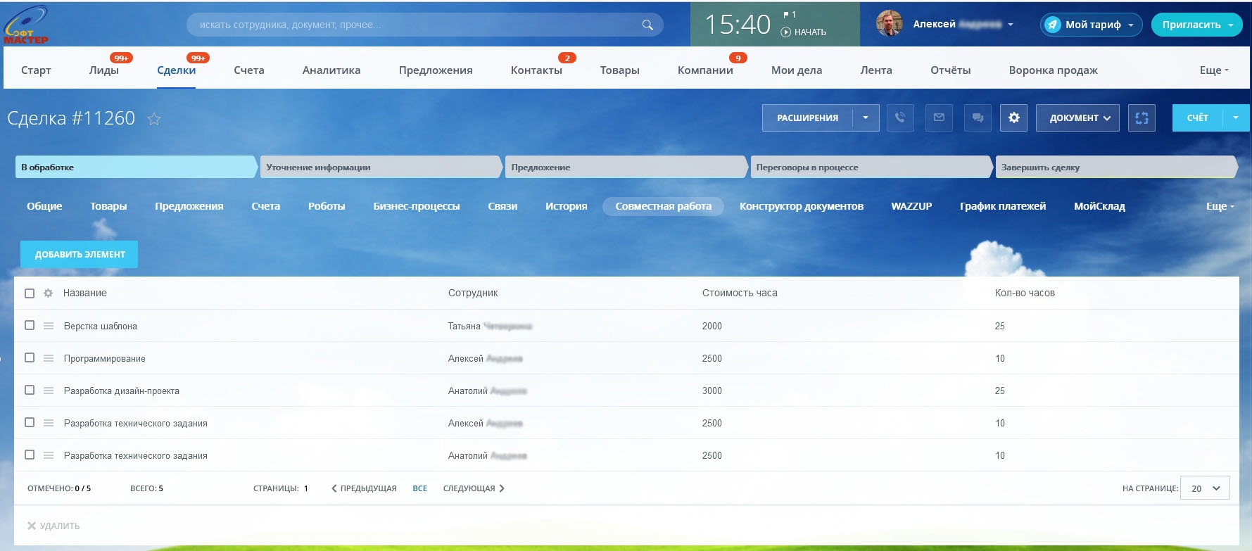This screenshot has height=551, width=1252.
Task: Open the chat messages icon
Action: (978, 118)
